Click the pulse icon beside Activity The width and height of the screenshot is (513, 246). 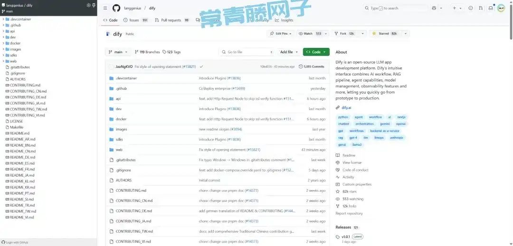point(338,177)
